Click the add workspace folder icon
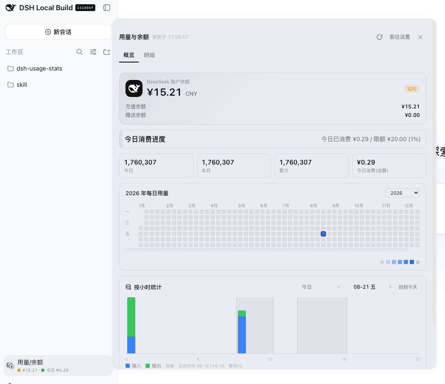 [107, 52]
